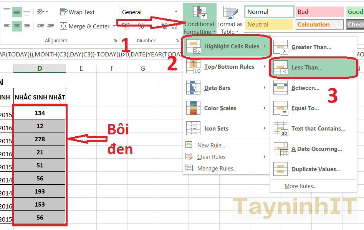The width and height of the screenshot is (364, 230).
Task: Click the Increase Indent icon
Action: tap(51, 26)
